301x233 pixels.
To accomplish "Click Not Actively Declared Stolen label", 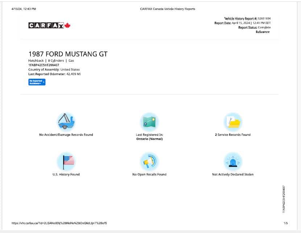I will coord(233,175).
